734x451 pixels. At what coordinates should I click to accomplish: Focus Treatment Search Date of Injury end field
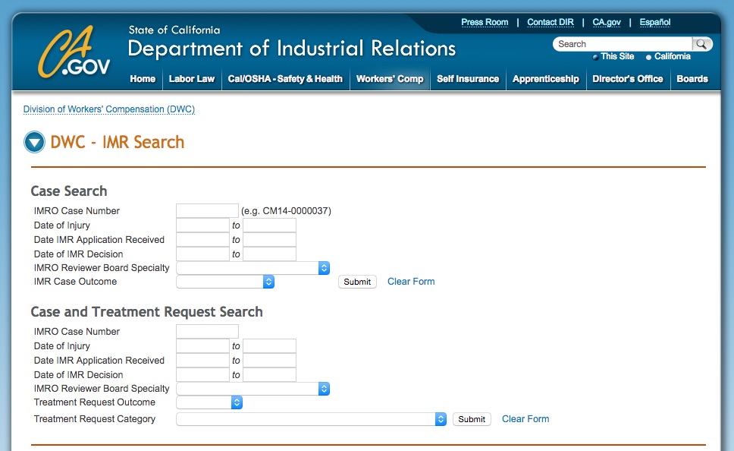point(270,346)
